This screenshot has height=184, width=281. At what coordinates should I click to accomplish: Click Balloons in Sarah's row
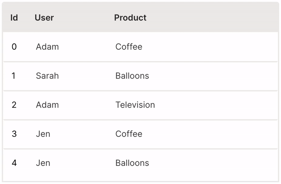click(132, 76)
